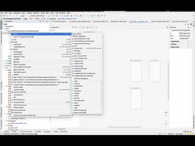
Task: Select EditorConfig File in New submenu
Action: pyautogui.click(x=87, y=110)
